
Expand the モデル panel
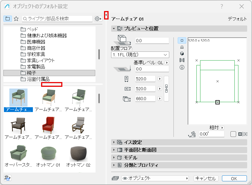(114, 158)
